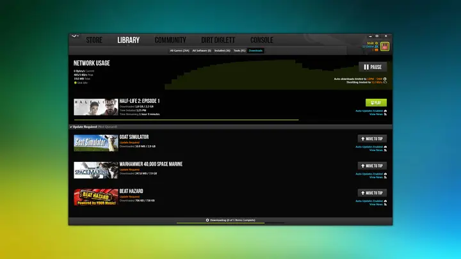Open View News link for Warhammer Space Marine
This screenshot has height=259, width=461.
click(376, 177)
